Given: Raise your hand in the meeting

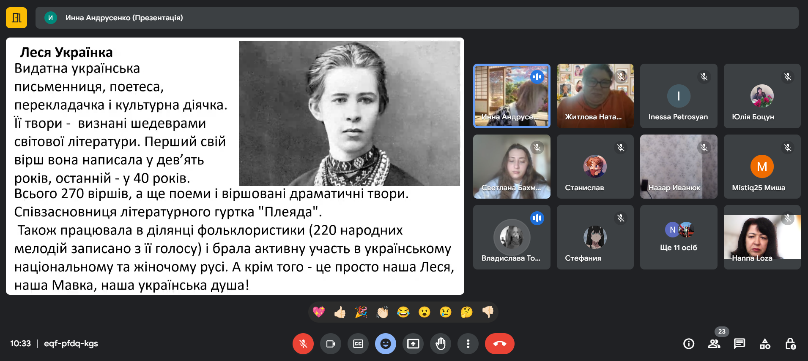Looking at the screenshot, I should click(441, 344).
